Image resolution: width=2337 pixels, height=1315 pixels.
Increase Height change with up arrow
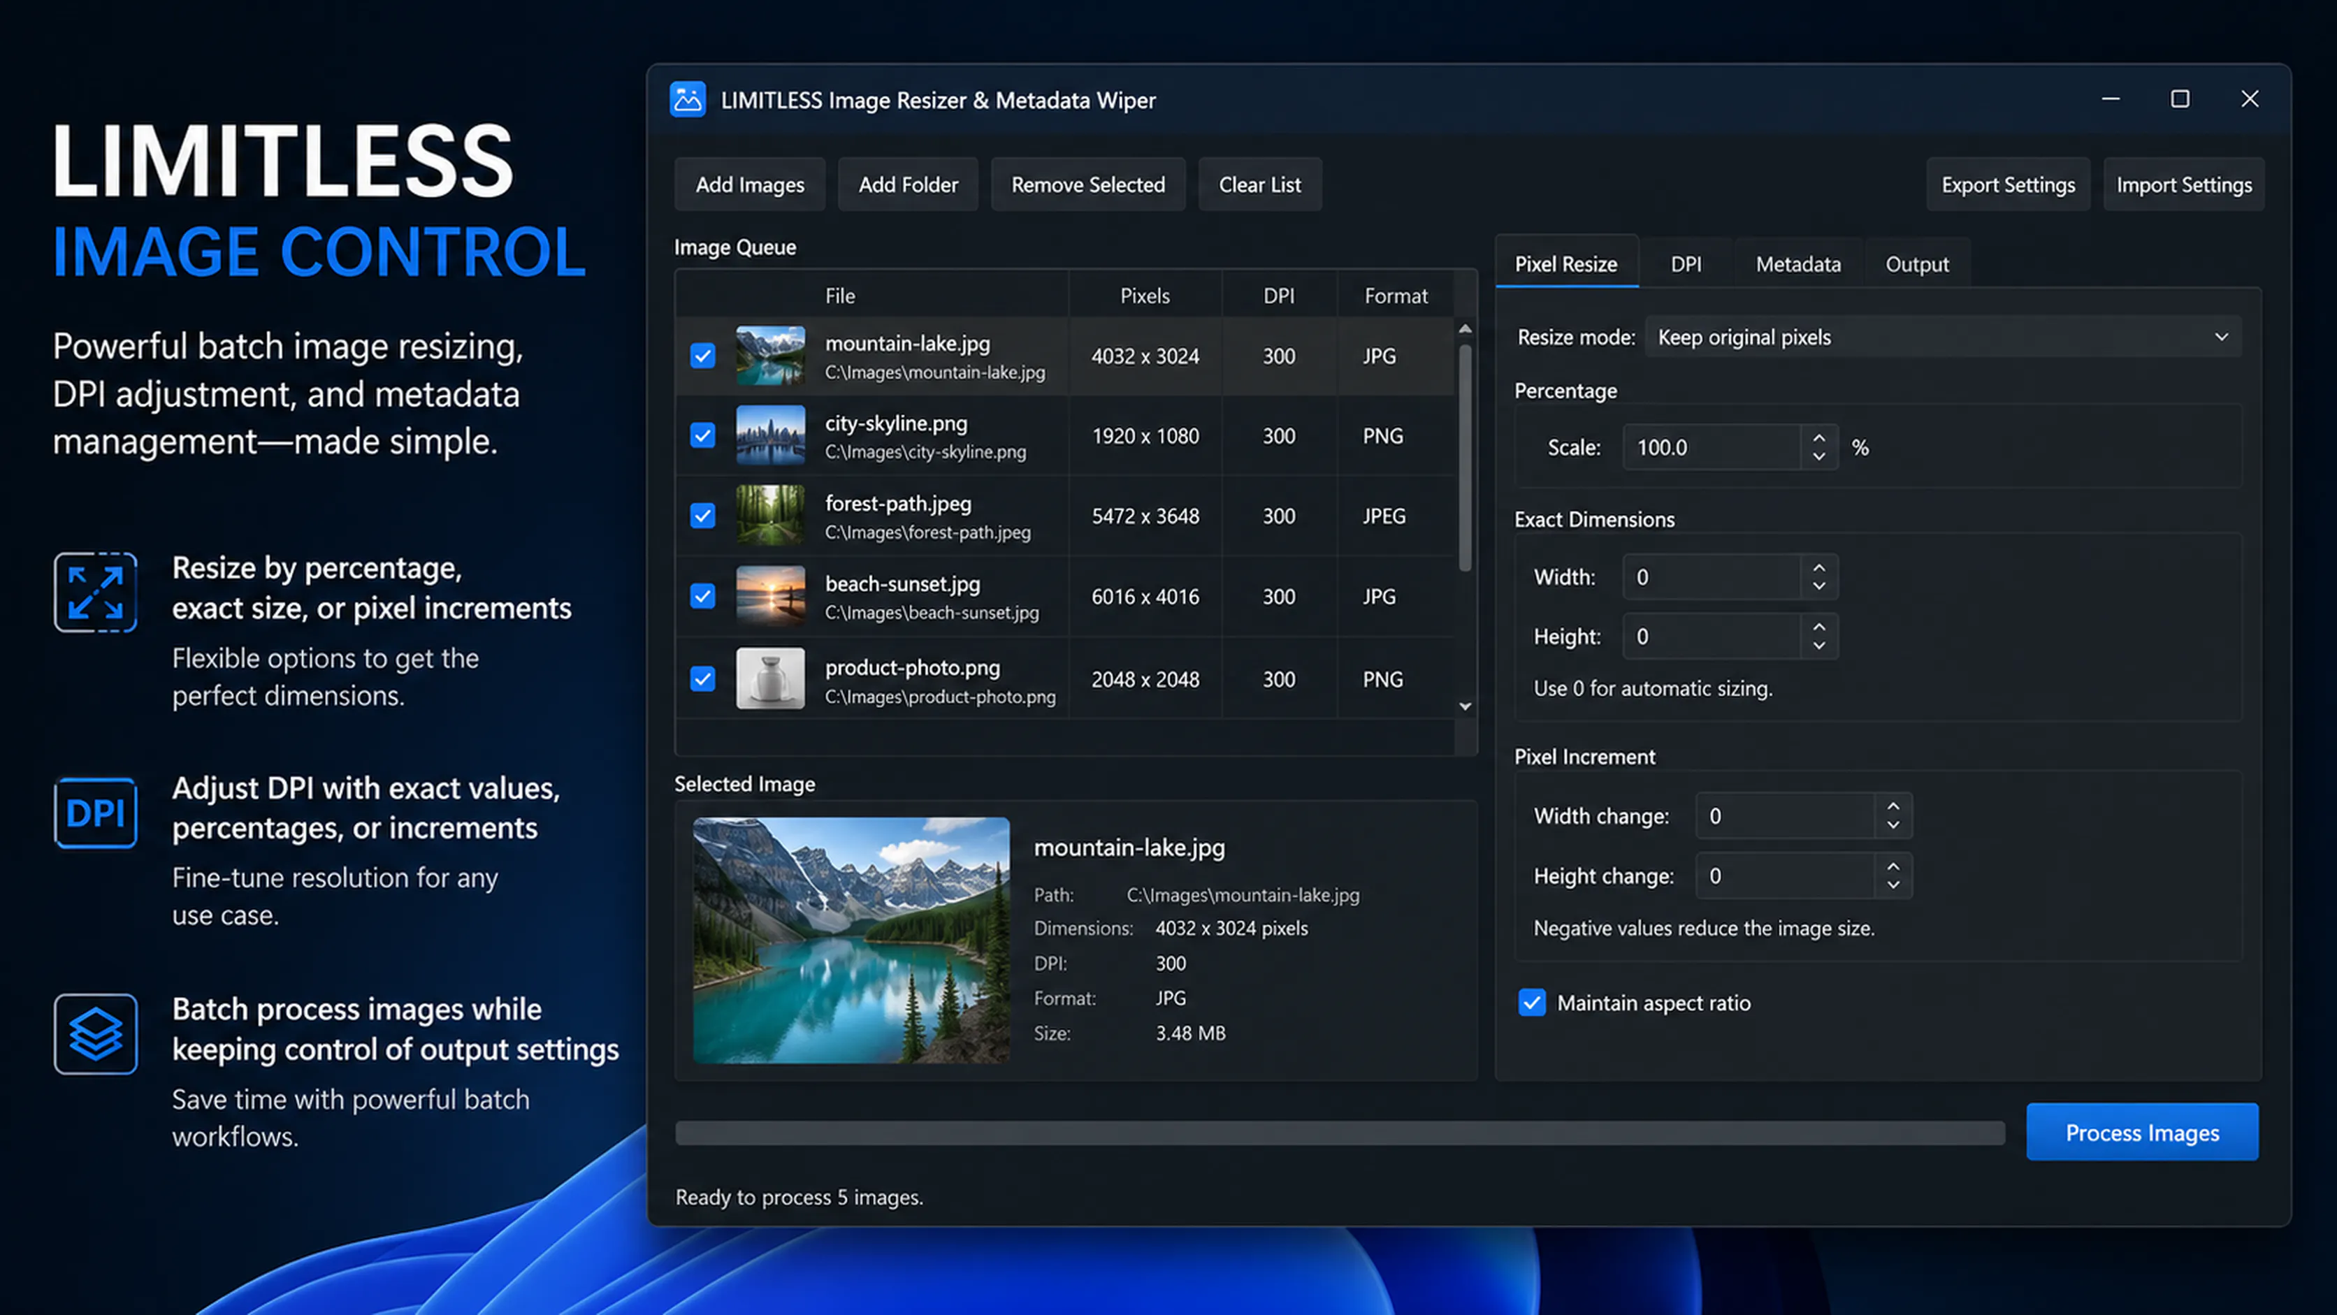[x=1893, y=866]
